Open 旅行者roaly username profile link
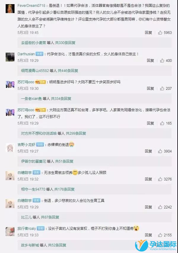The width and height of the screenshot is (178, 253). point(27,229)
